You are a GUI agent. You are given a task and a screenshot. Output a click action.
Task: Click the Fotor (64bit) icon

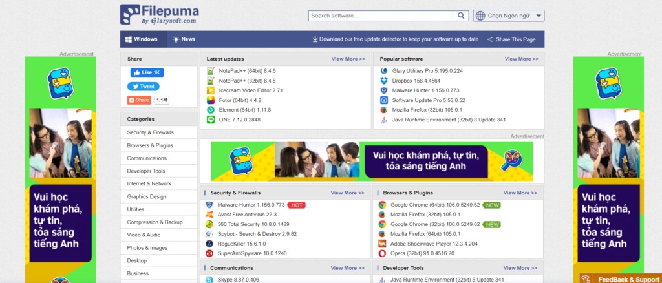click(x=211, y=100)
